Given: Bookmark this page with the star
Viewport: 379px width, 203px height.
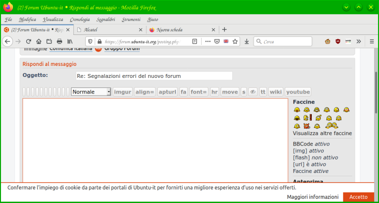Looking at the screenshot, I should pos(235,42).
